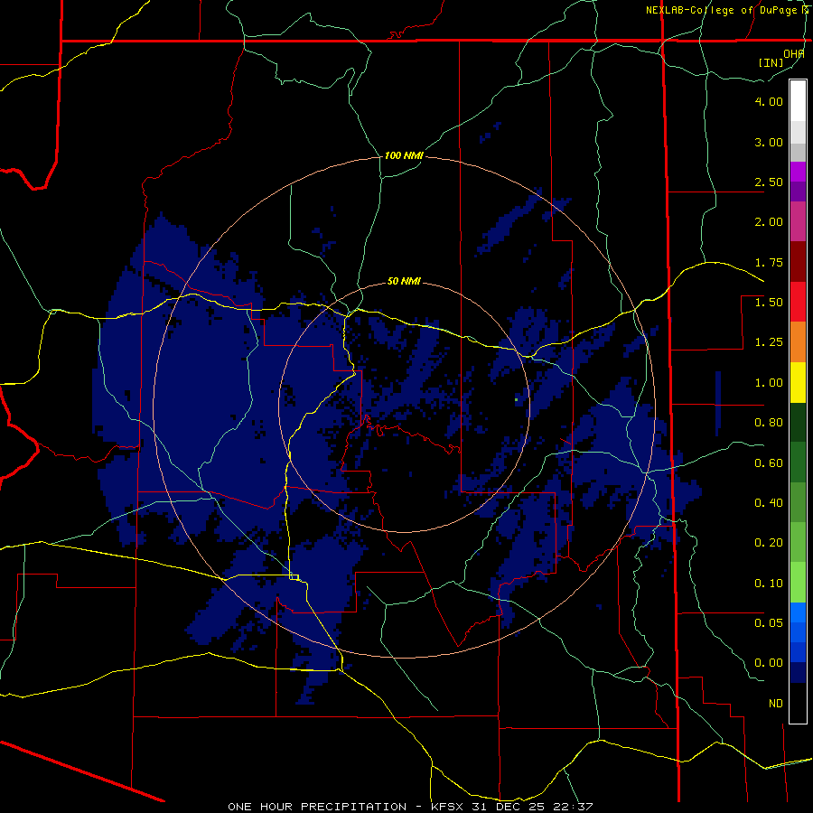Pick the bright red legend swatch
This screenshot has height=813, width=813.
798,303
